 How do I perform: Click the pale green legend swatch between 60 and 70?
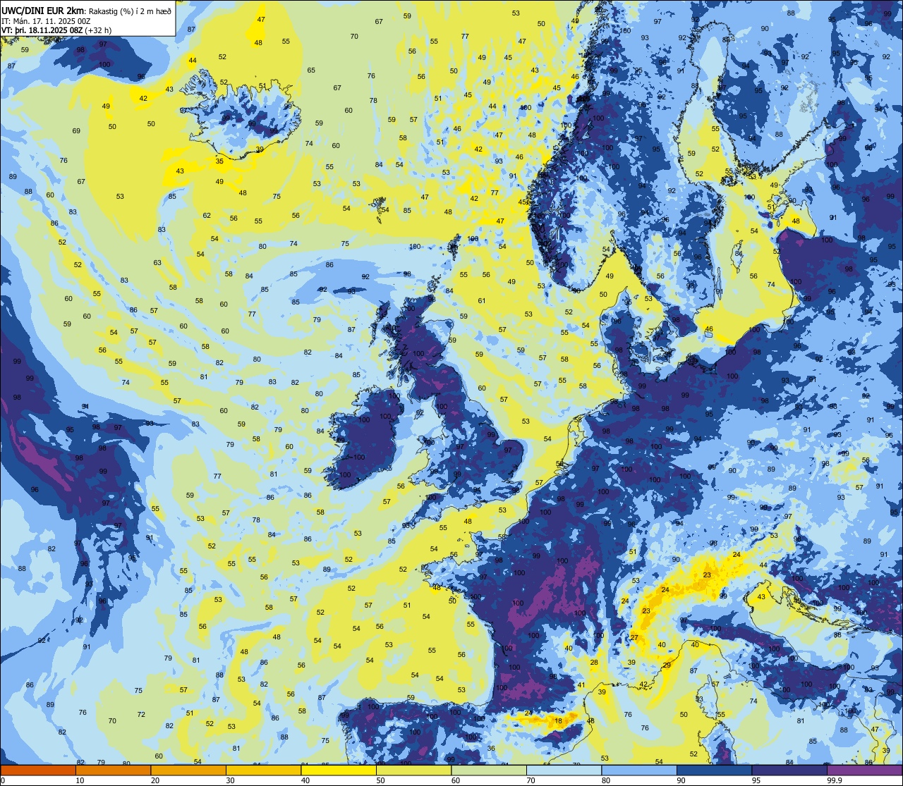pos(489,770)
